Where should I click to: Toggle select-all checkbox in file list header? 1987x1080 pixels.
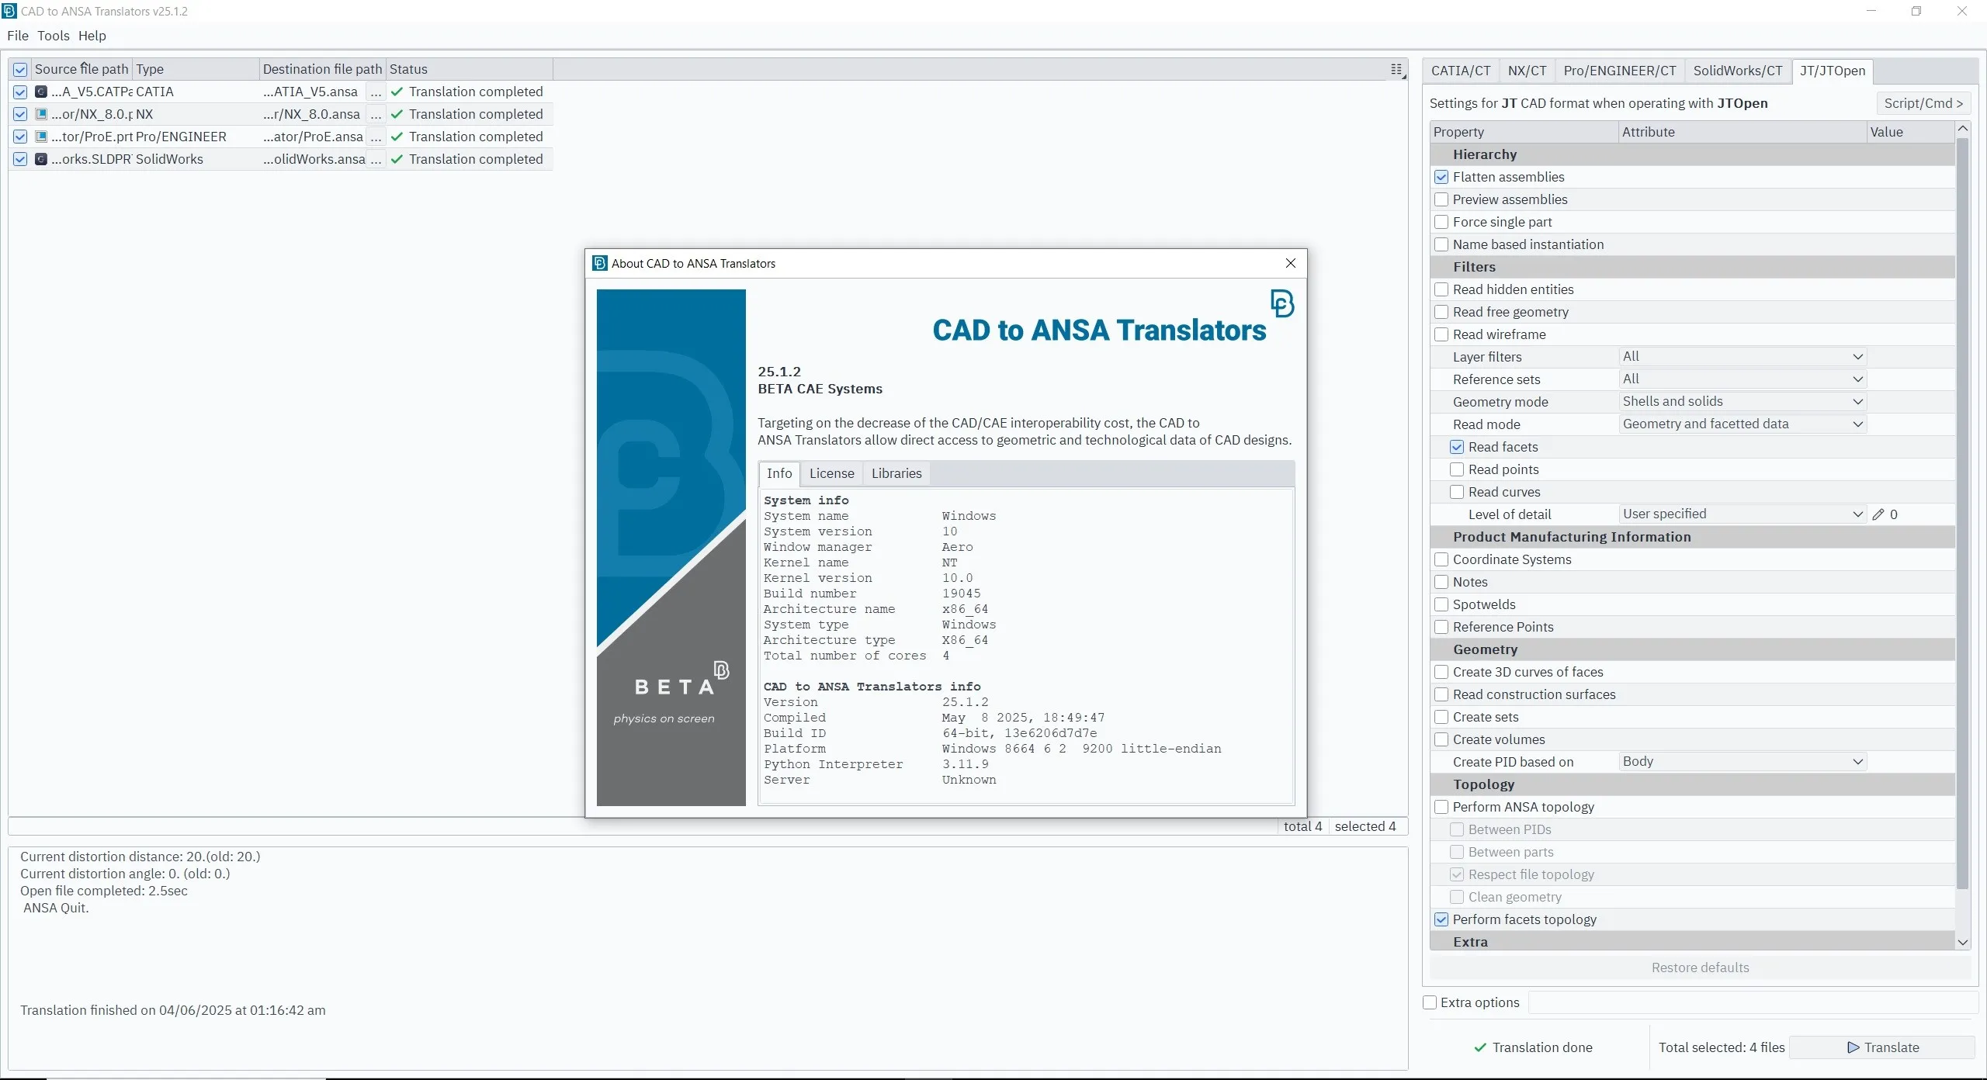[x=20, y=69]
